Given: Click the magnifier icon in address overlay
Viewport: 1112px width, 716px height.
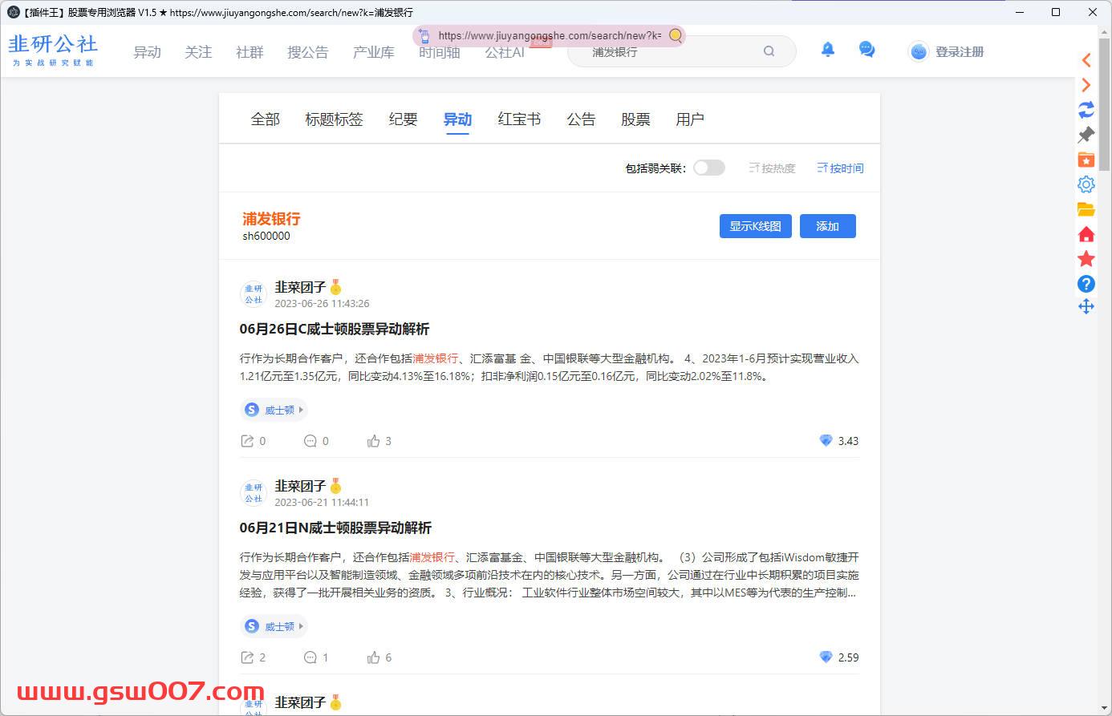Looking at the screenshot, I should (x=676, y=35).
